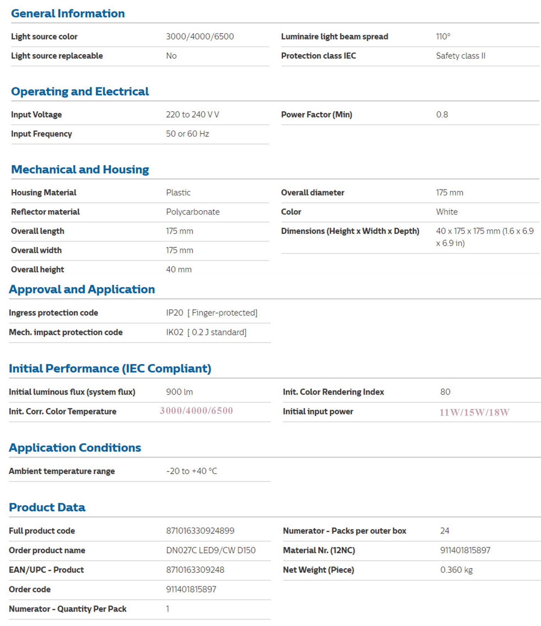Click the Light source replaceable label
The width and height of the screenshot is (541, 626).
(57, 56)
